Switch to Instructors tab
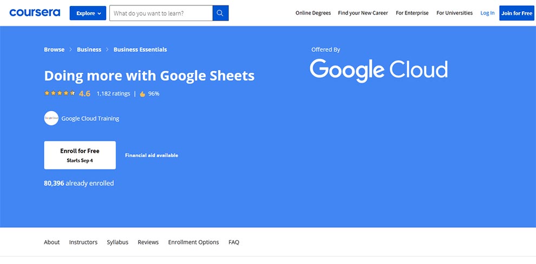 [83, 242]
